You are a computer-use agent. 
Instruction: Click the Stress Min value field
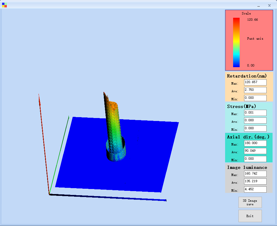(255, 128)
